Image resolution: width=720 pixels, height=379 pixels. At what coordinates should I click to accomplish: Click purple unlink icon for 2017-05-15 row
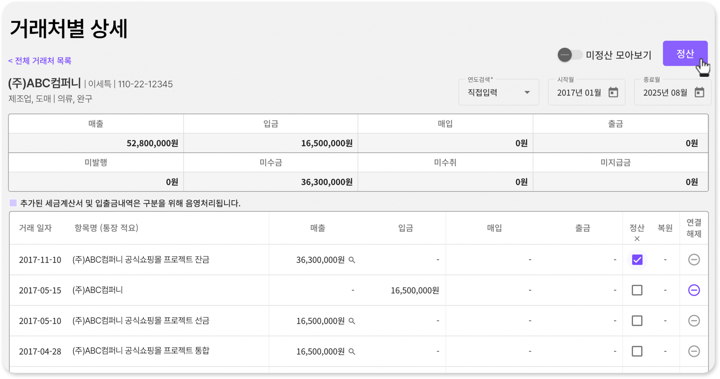694,290
